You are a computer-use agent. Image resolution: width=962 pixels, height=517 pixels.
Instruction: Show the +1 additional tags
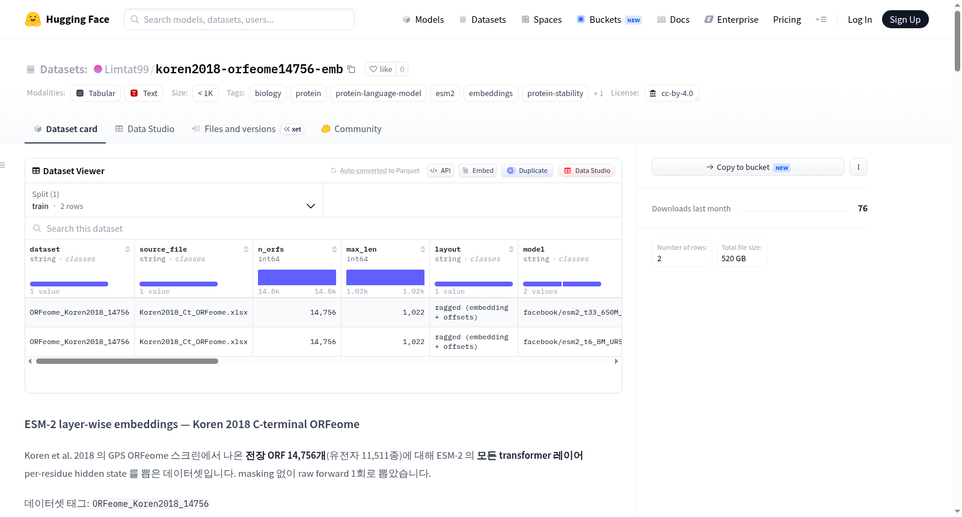[598, 94]
